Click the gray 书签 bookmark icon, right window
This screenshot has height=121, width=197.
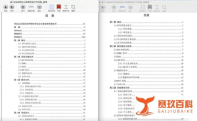coord(150,7)
